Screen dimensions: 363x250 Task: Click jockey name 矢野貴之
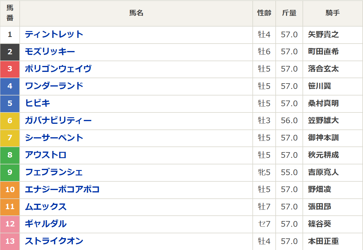[323, 35]
